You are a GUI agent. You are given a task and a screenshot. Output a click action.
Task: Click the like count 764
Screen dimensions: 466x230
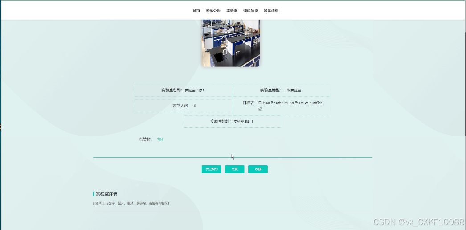pyautogui.click(x=160, y=140)
